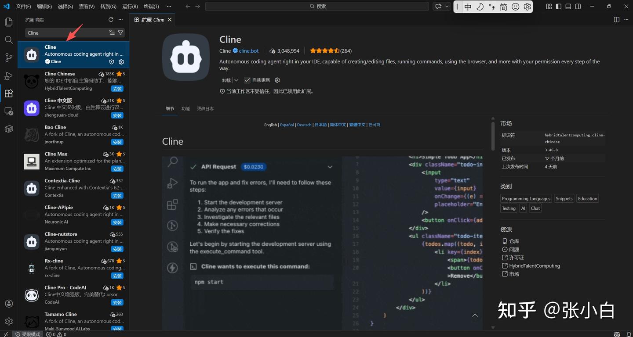This screenshot has height=337, width=633.
Task: Open the 编辑(E) menu
Action: point(44,7)
